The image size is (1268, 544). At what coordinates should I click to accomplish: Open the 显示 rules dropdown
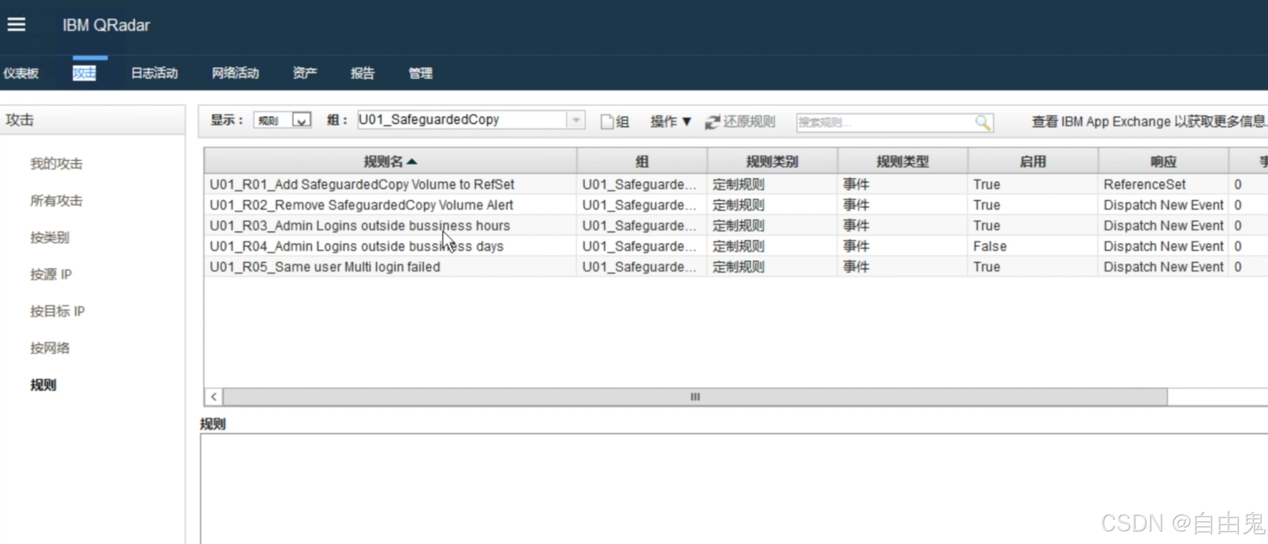tap(283, 120)
